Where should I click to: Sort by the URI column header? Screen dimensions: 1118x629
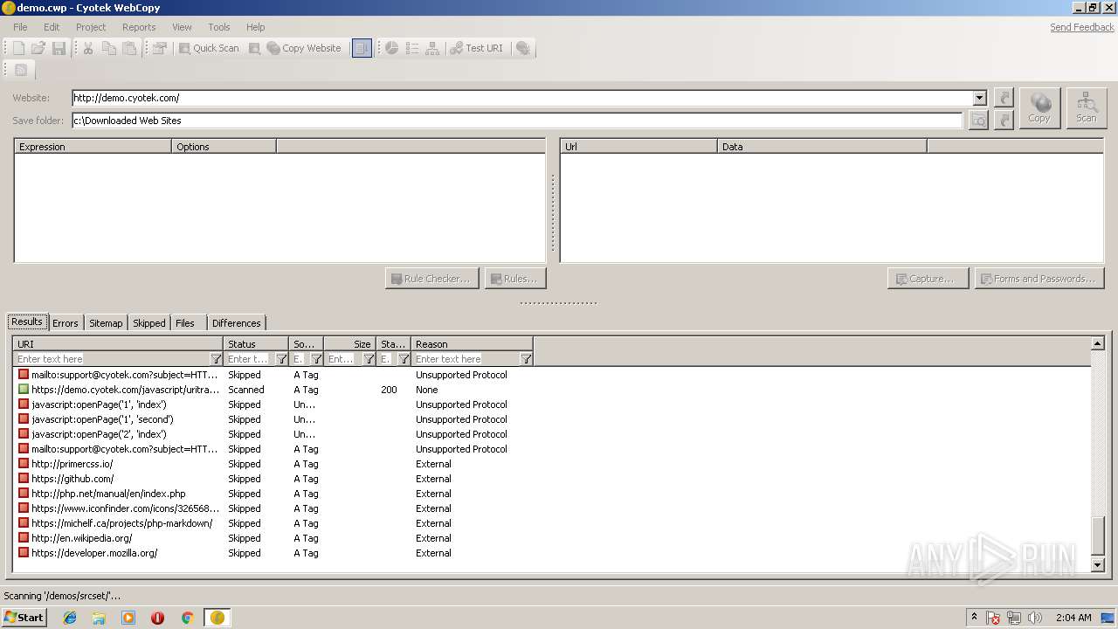click(118, 344)
